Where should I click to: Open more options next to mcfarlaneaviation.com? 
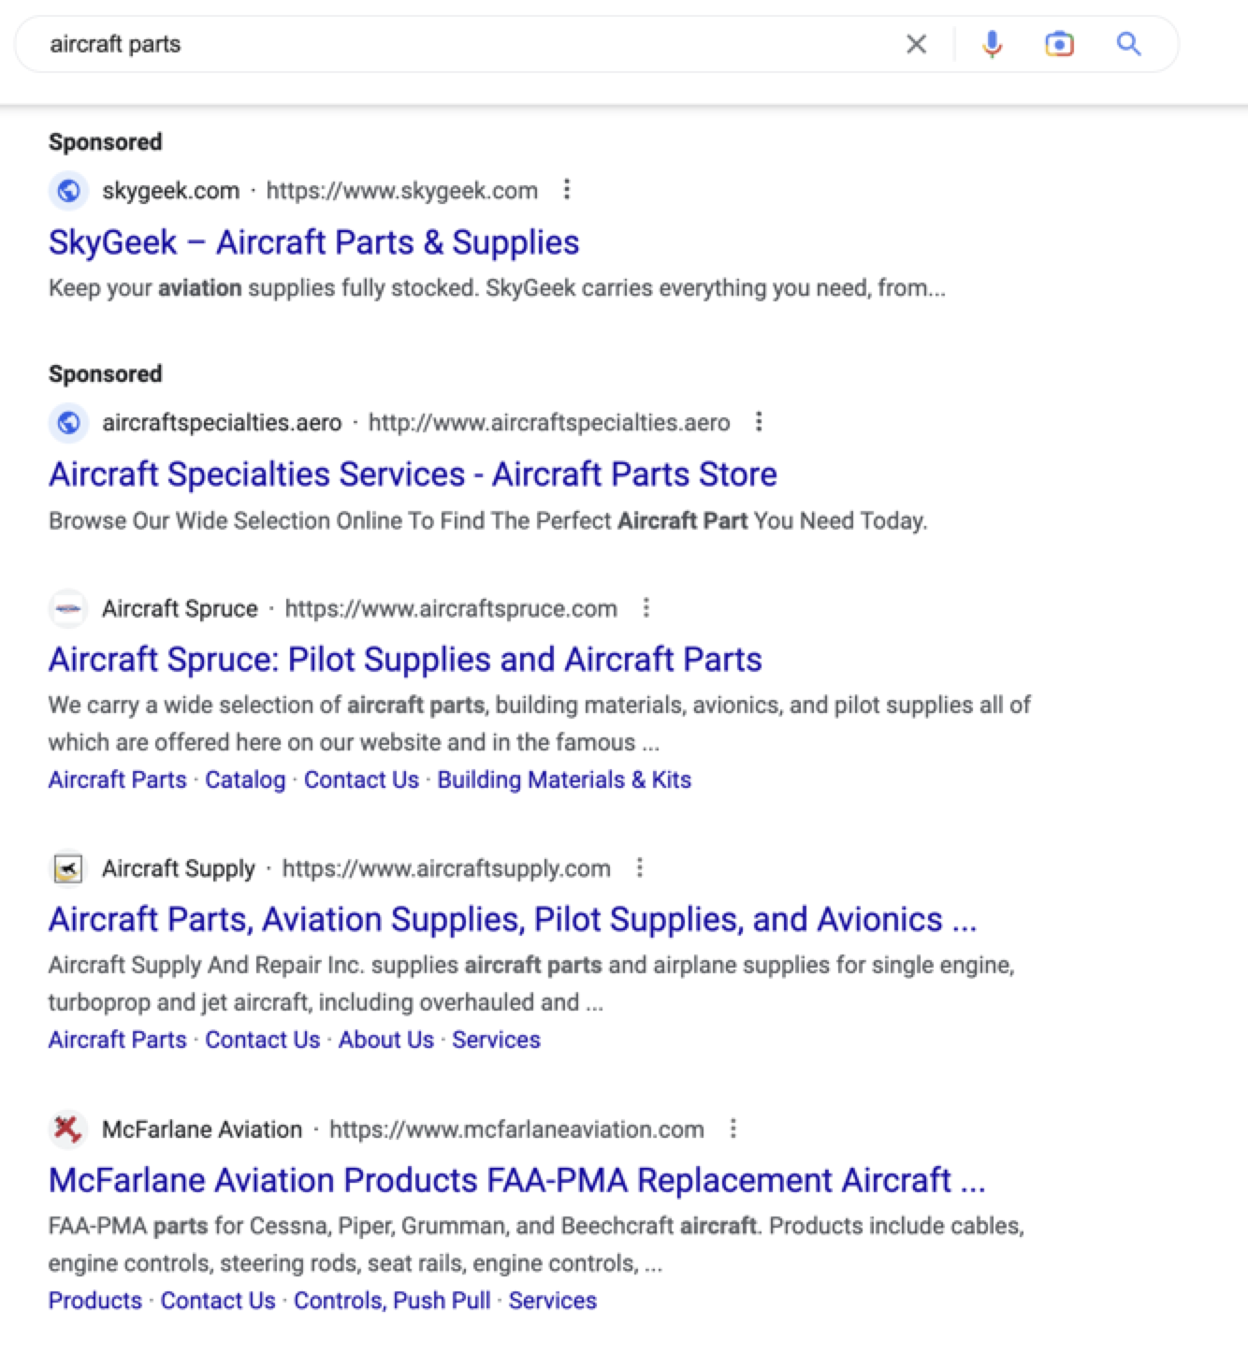pyautogui.click(x=733, y=1129)
